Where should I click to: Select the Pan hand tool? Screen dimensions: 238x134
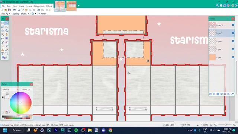pos(6,35)
